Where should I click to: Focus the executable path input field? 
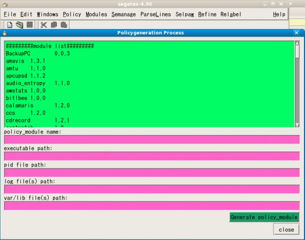pos(151,156)
